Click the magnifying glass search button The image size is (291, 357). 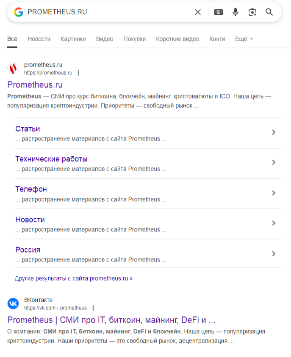tap(269, 12)
